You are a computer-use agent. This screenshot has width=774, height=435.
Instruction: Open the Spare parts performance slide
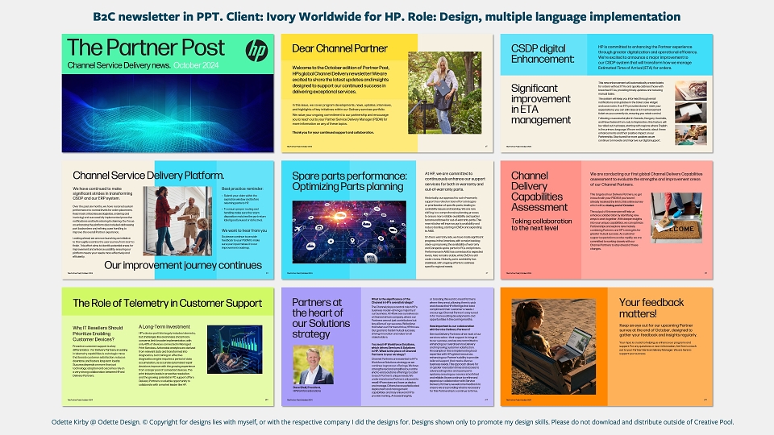(387, 220)
